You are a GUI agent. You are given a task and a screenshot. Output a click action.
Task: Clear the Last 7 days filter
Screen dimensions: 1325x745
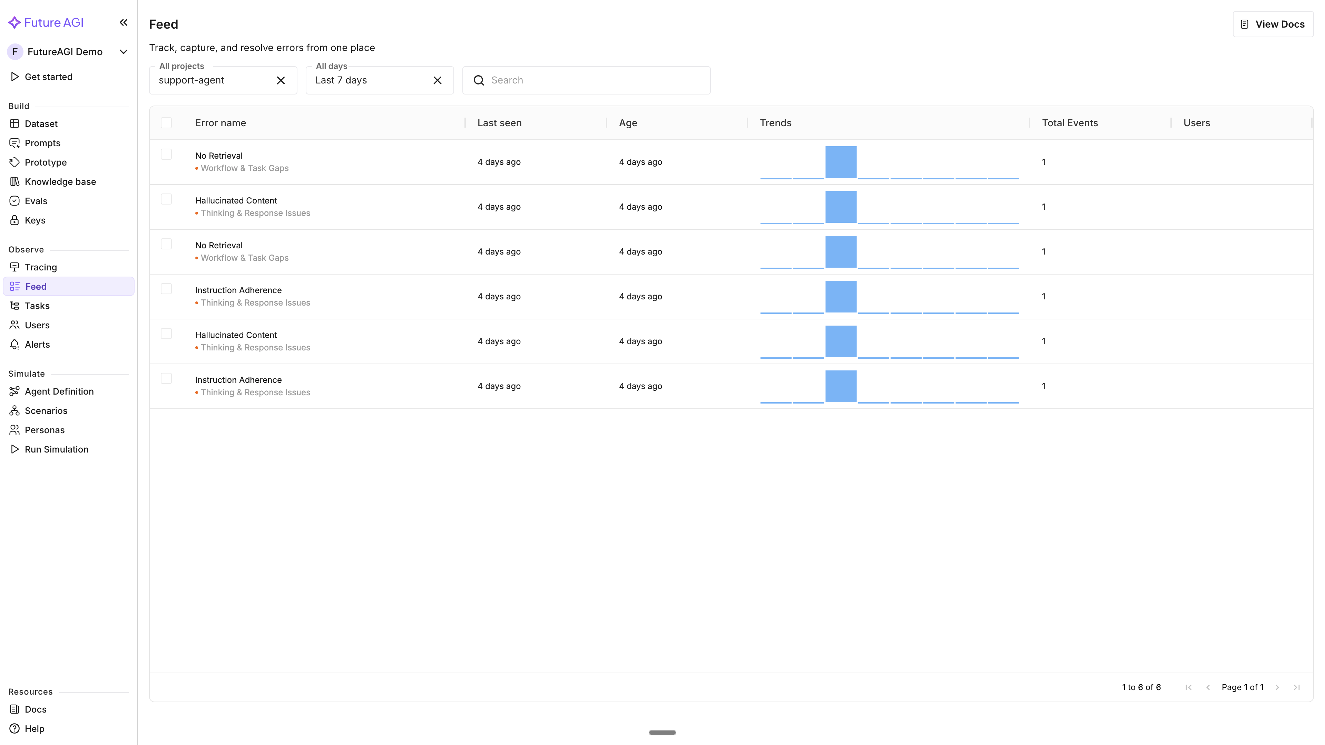click(437, 80)
